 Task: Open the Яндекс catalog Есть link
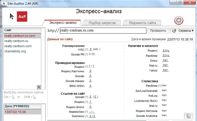click(x=166, y=51)
